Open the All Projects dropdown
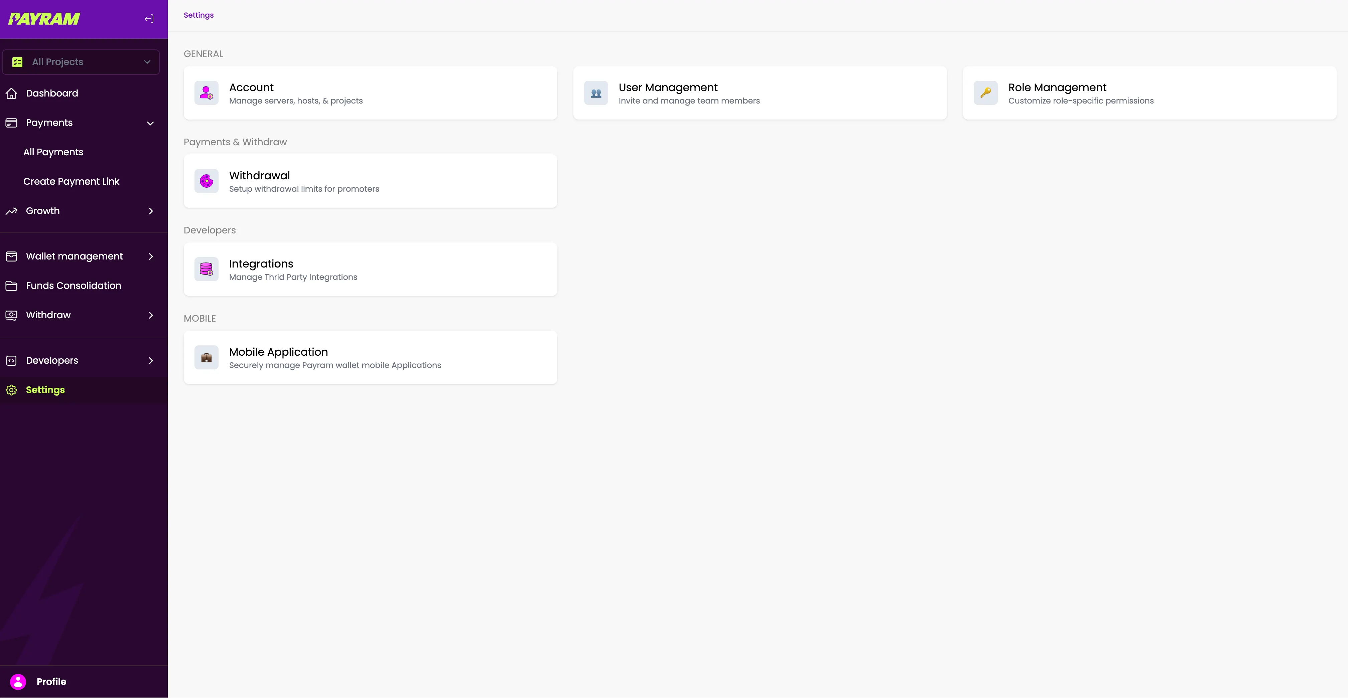Image resolution: width=1348 pixels, height=698 pixels. [x=81, y=62]
